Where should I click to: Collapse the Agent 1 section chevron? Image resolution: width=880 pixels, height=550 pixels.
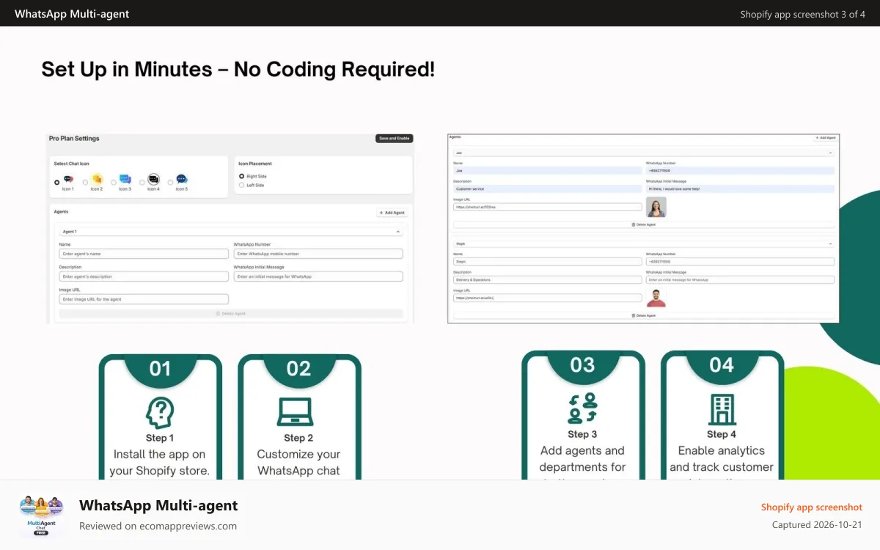point(398,231)
